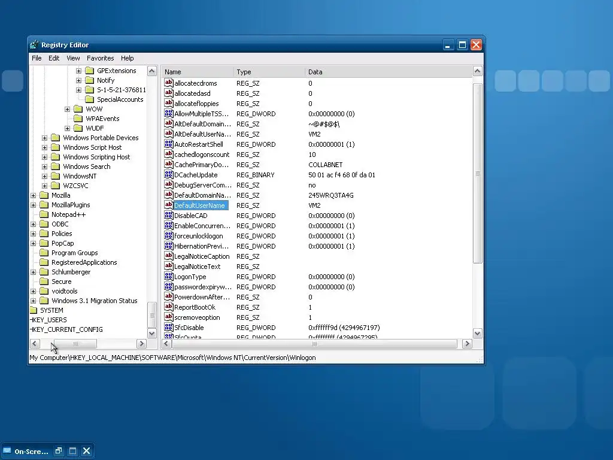613x460 pixels.
Task: Click the Registry Editor title bar icon
Action: (x=34, y=44)
